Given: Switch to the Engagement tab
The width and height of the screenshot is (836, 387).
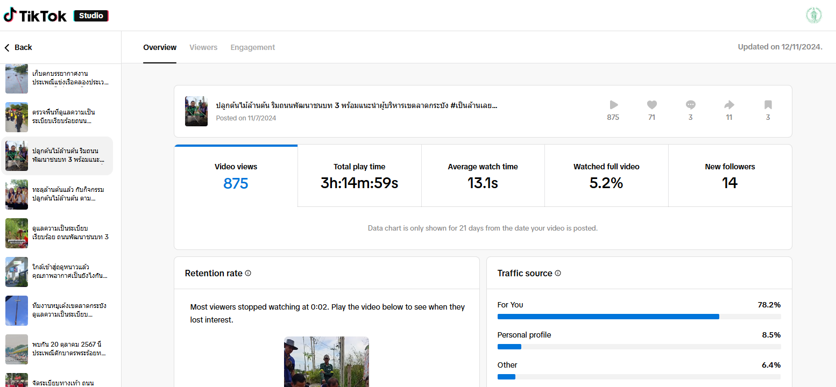Looking at the screenshot, I should [x=252, y=47].
